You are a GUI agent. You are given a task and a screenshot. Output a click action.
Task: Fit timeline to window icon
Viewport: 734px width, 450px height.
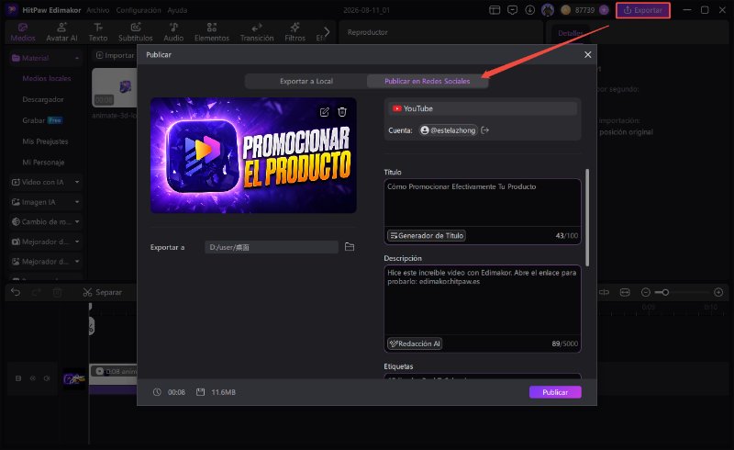coord(625,292)
